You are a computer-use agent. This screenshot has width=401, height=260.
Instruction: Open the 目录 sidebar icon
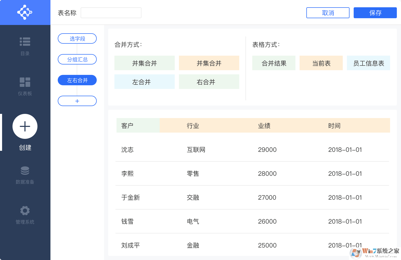coord(25,42)
